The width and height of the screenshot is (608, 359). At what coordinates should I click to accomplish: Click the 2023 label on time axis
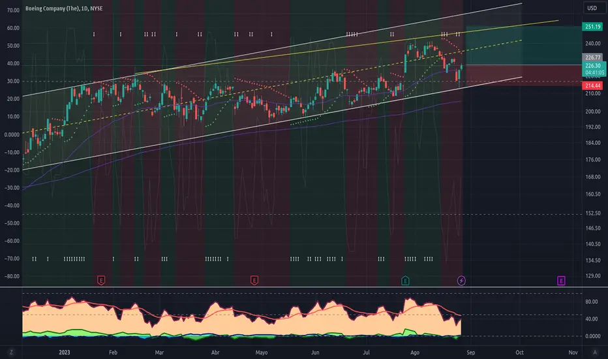click(x=65, y=352)
